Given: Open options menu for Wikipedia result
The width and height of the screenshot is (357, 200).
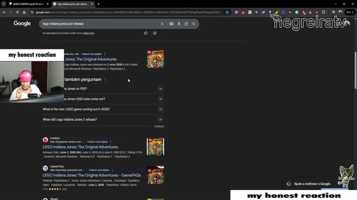Looking at the screenshot, I should coord(105,54).
